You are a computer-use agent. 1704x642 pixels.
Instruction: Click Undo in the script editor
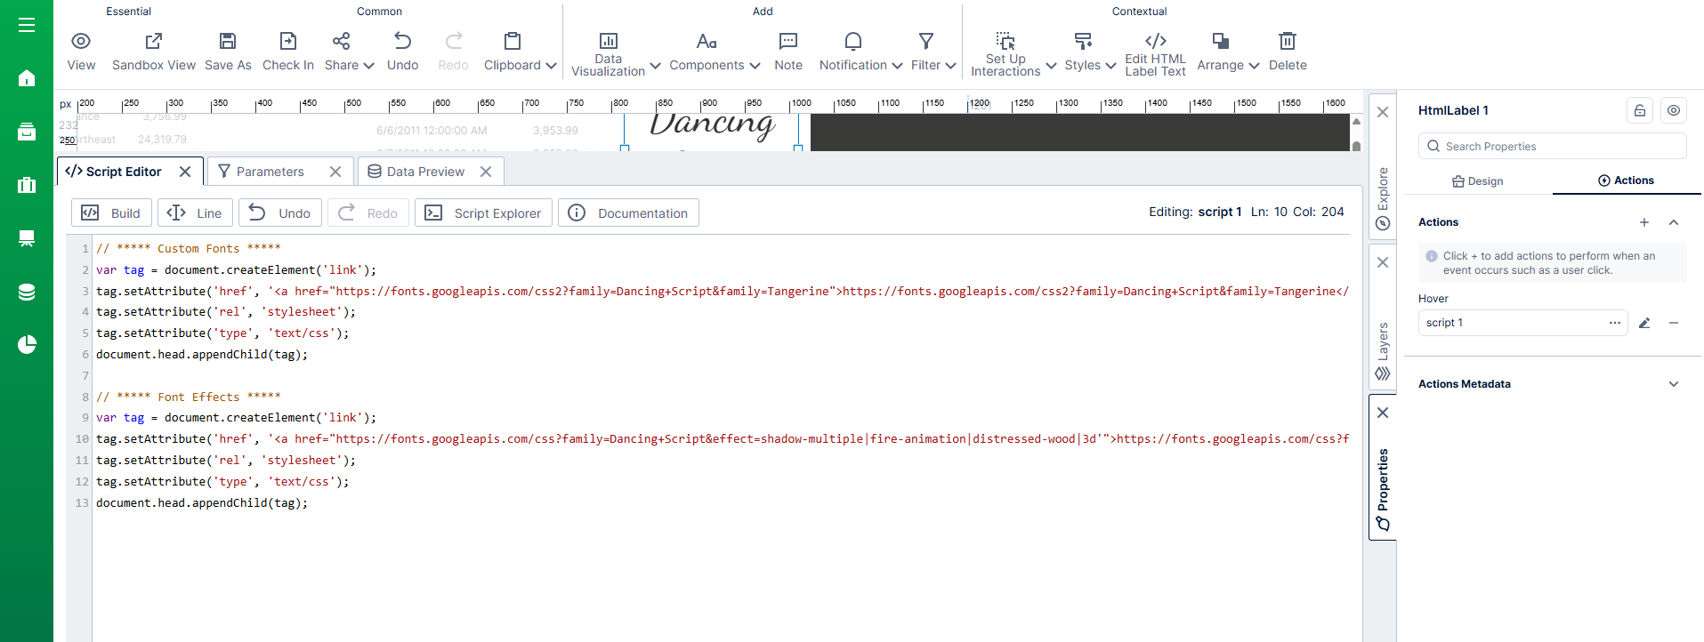pyautogui.click(x=279, y=213)
